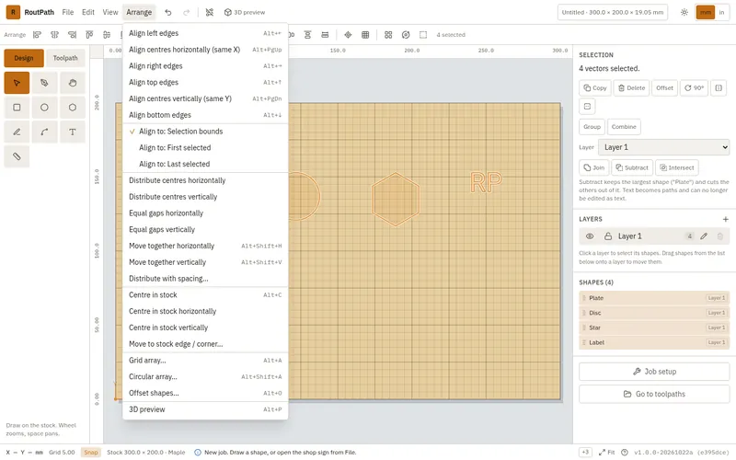This screenshot has height=460, width=736.
Task: Switch to Design mode
Action: click(x=24, y=58)
